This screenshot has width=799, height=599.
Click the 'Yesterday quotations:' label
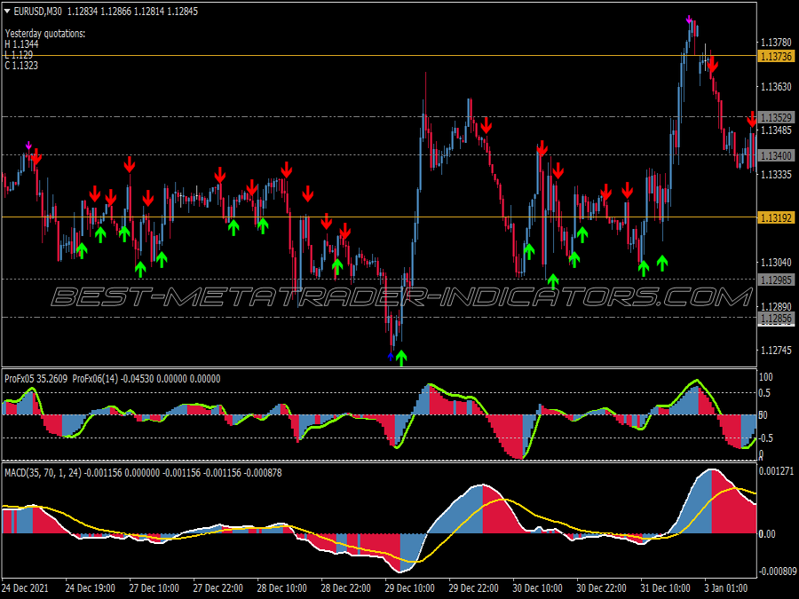point(45,34)
